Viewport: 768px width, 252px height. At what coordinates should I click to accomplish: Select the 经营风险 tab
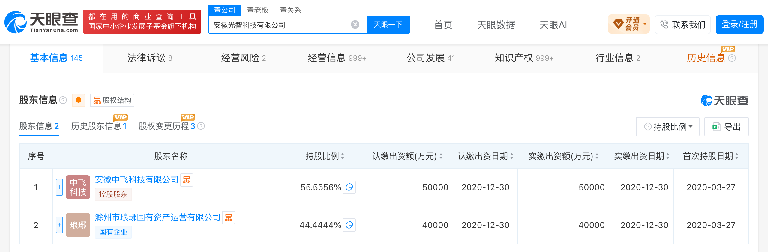[x=243, y=58]
